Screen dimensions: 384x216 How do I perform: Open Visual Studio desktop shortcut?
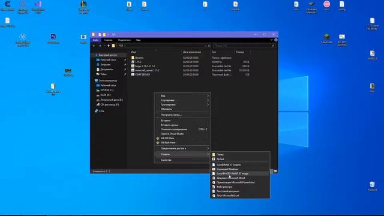[x=38, y=7]
